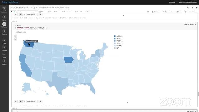This screenshot has width=199, height=112.
Task: Zoom in on the map with plus button
Action: [16, 36]
